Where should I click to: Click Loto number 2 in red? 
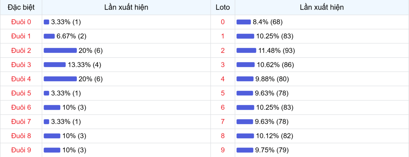tap(223, 51)
